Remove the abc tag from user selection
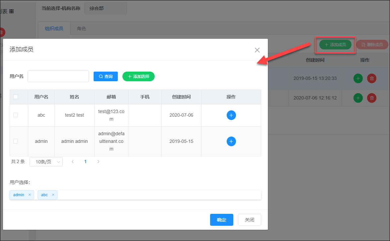 pyautogui.click(x=53, y=195)
